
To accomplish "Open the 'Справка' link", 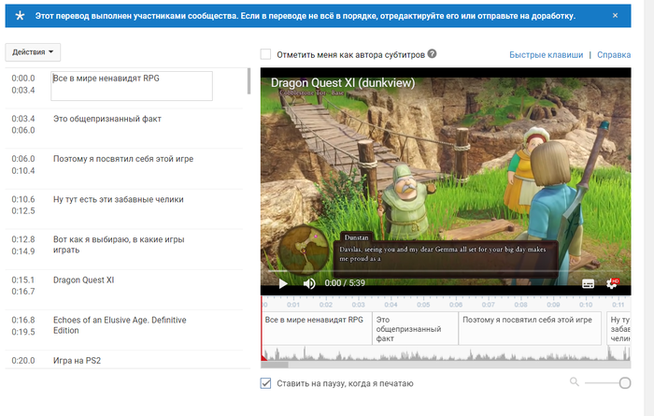I will pyautogui.click(x=613, y=55).
